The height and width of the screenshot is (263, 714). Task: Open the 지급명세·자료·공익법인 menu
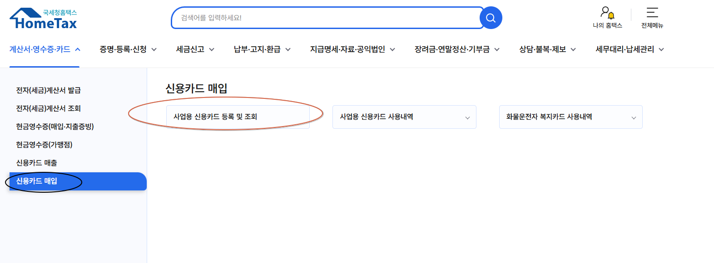tap(352, 49)
